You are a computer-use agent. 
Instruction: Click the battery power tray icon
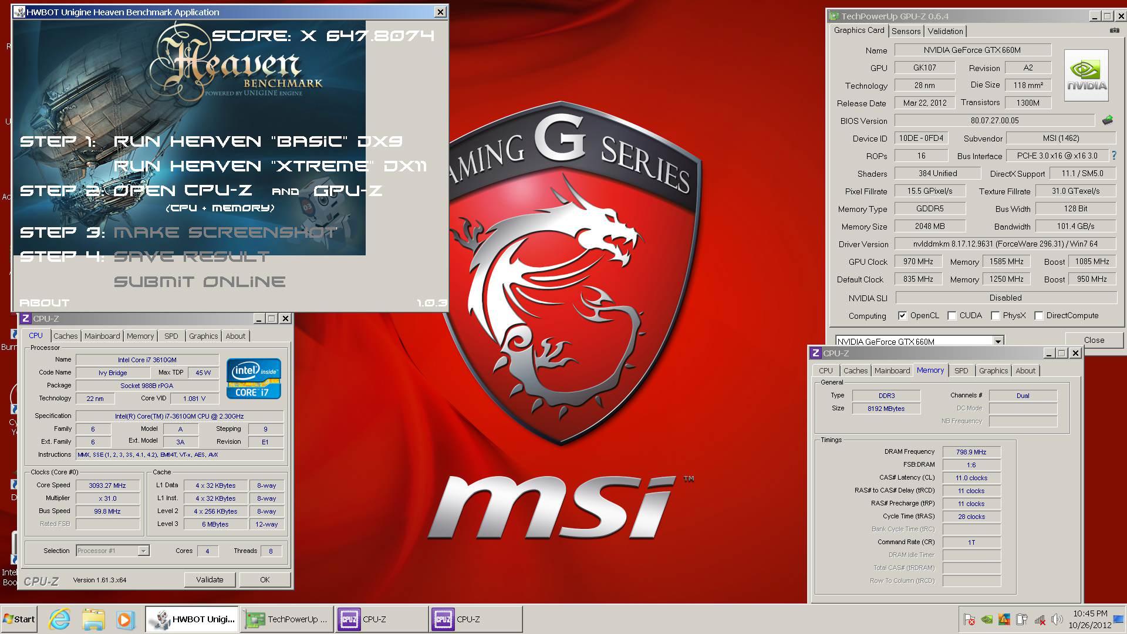tap(1022, 619)
